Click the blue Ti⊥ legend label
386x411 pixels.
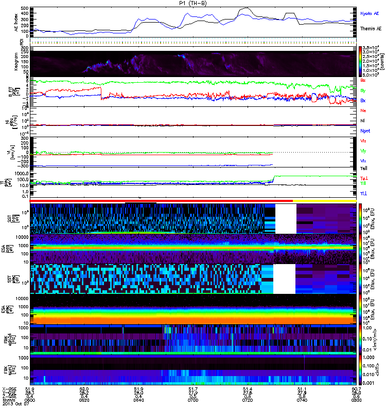pyautogui.click(x=363, y=194)
